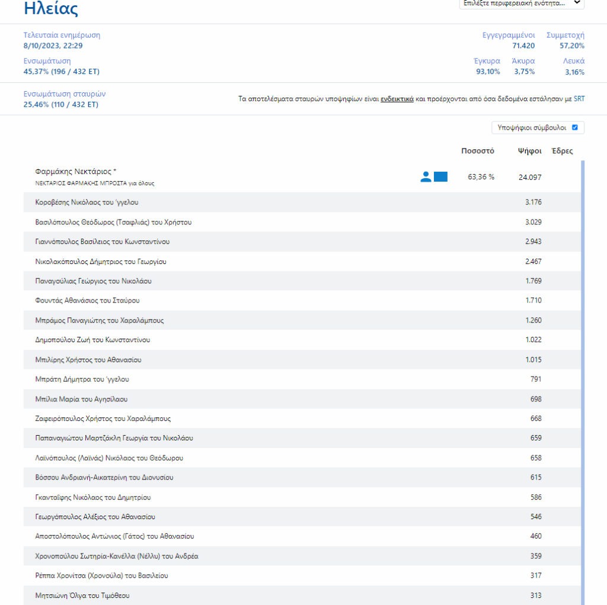The width and height of the screenshot is (607, 605).
Task: Open the Επιλέξτε περιφερειακή ενότητα dropdown
Action: [x=522, y=3]
